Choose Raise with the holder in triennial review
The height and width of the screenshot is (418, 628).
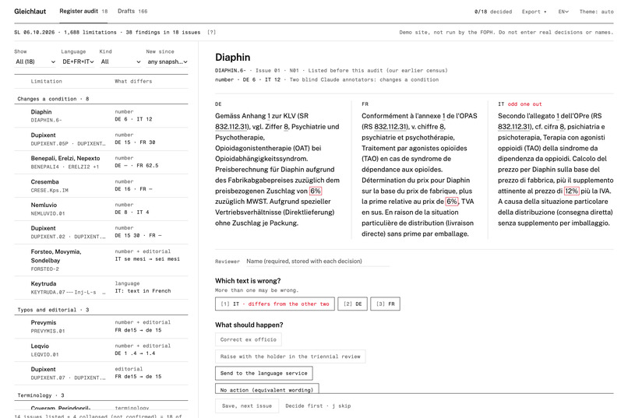(x=291, y=357)
